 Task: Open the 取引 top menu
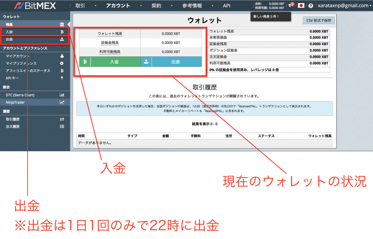[x=80, y=6]
